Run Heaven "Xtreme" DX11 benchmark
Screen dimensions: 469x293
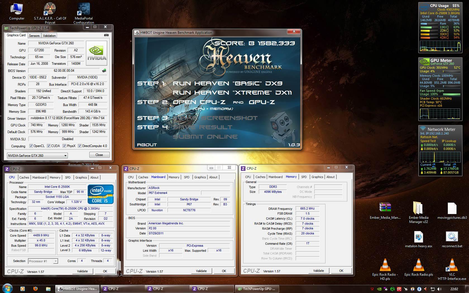click(232, 93)
